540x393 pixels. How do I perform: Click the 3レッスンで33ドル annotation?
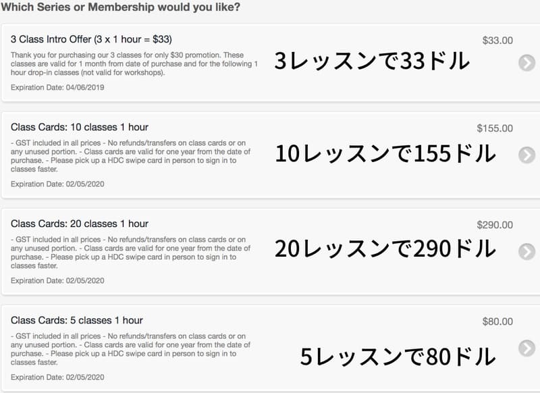click(372, 61)
